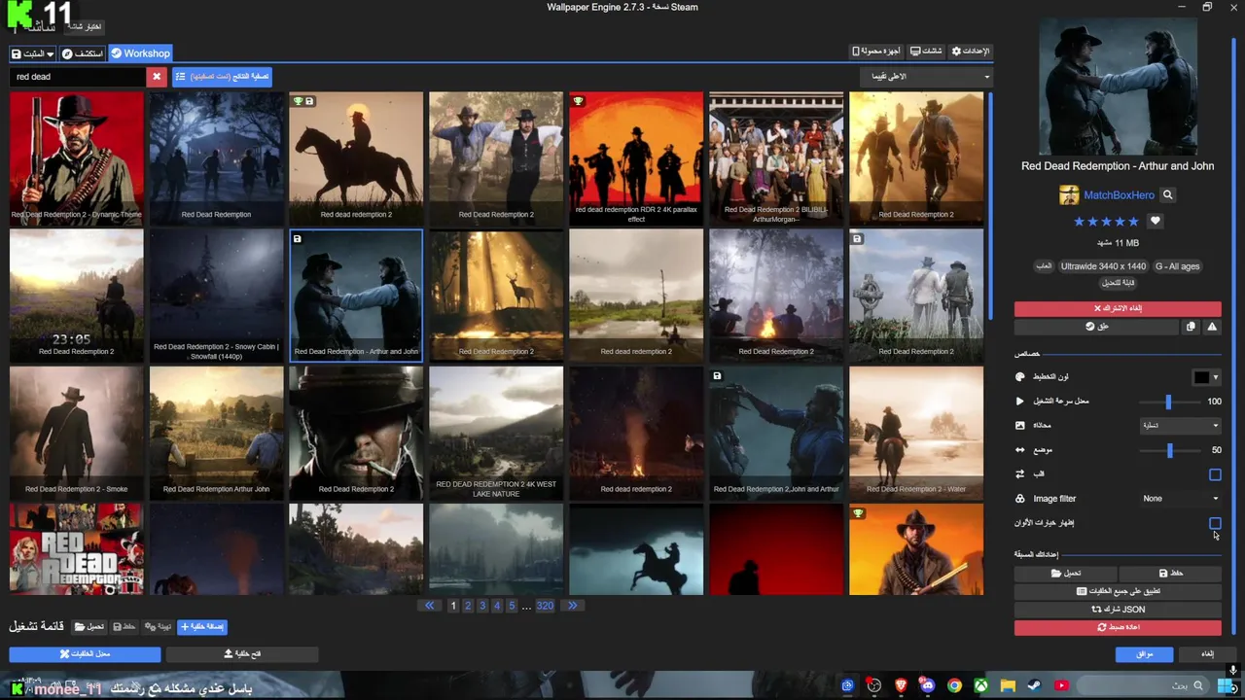Screen dimensions: 1245x700
Task: Click playback rate play icon
Action: pos(1020,402)
